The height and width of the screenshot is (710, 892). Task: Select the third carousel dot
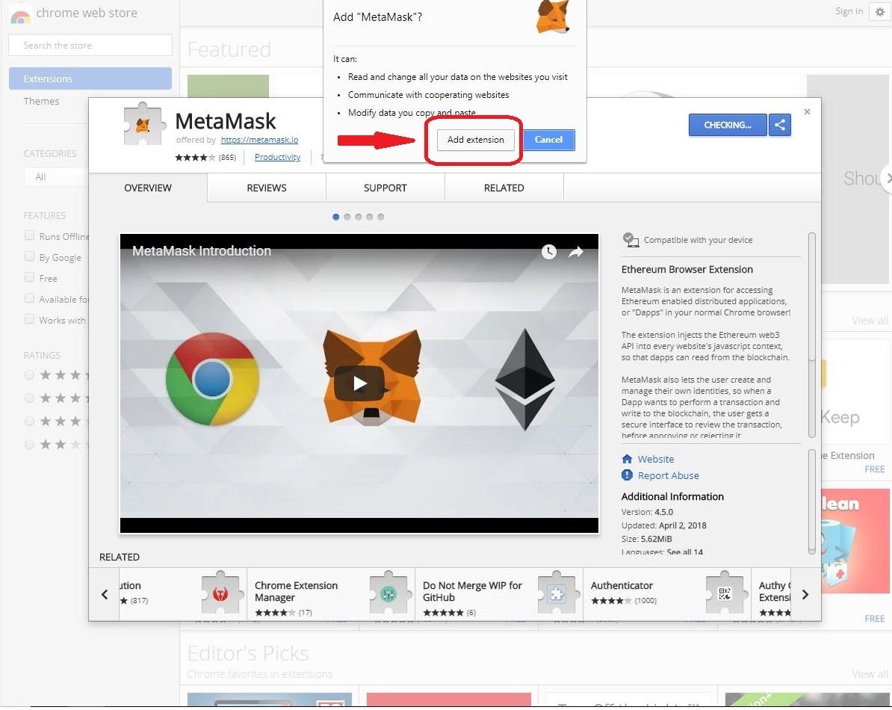tap(359, 217)
